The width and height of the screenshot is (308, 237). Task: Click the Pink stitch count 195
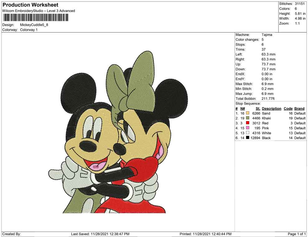(x=257, y=128)
